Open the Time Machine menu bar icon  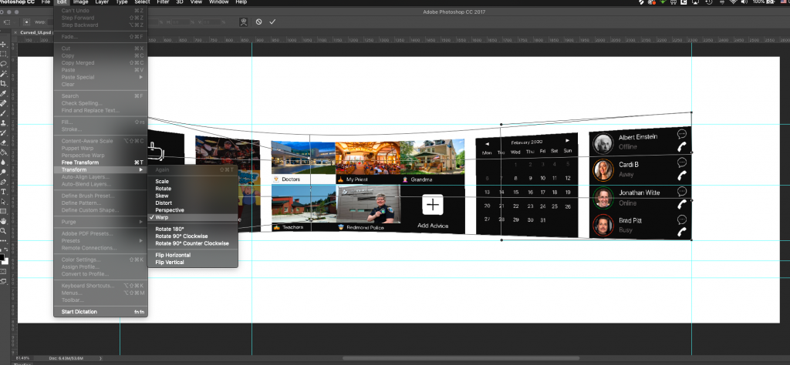pos(710,2)
